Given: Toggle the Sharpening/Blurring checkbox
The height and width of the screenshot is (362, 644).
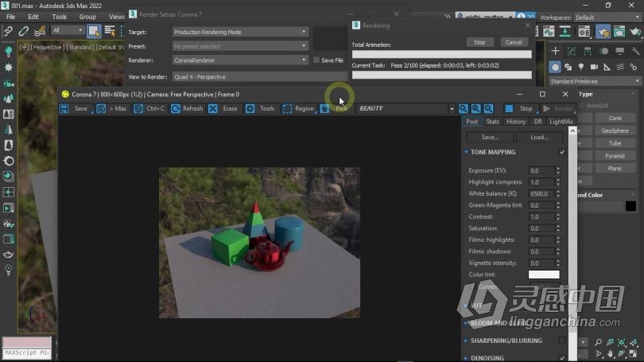Looking at the screenshot, I should 562,341.
